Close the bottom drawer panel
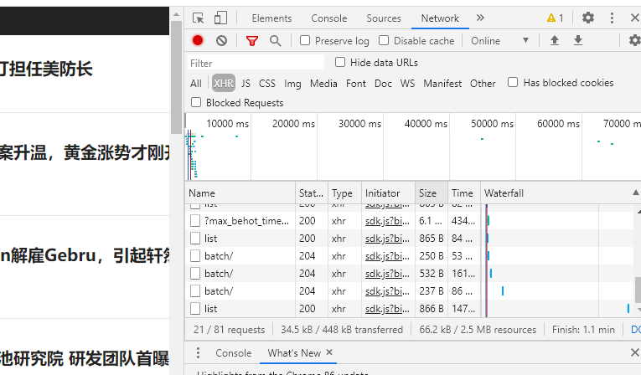Screen dimensions: 641x375 click(x=634, y=352)
